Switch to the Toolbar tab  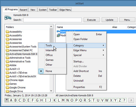pyautogui.click(x=53, y=10)
